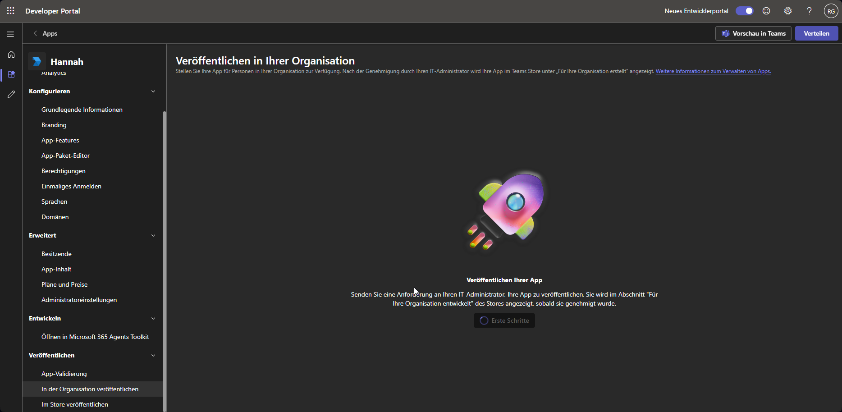Open the Tools pencil icon in the left rail
This screenshot has width=842, height=412.
pyautogui.click(x=11, y=94)
